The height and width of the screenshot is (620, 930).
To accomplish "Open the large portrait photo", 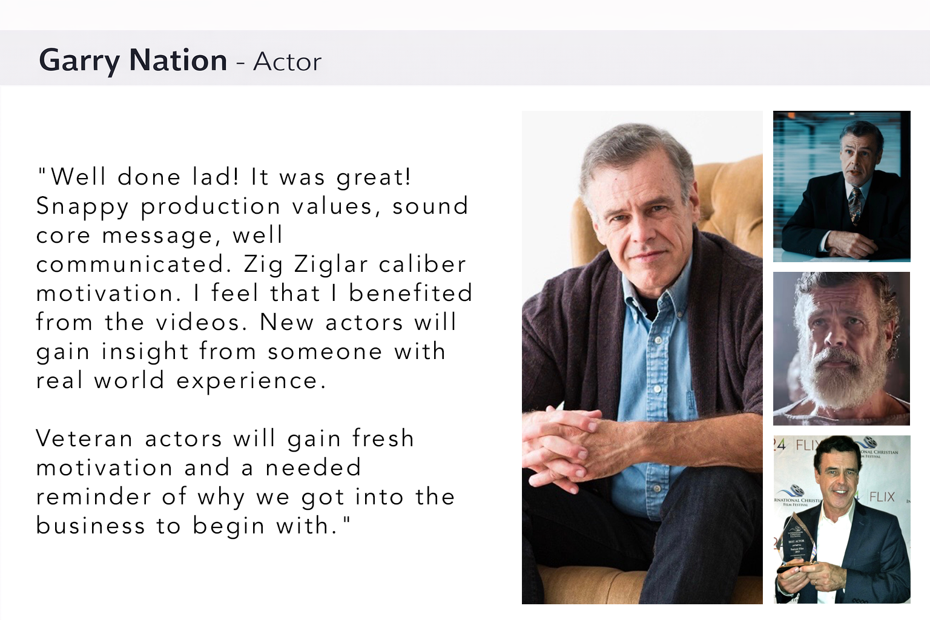I will (x=642, y=357).
